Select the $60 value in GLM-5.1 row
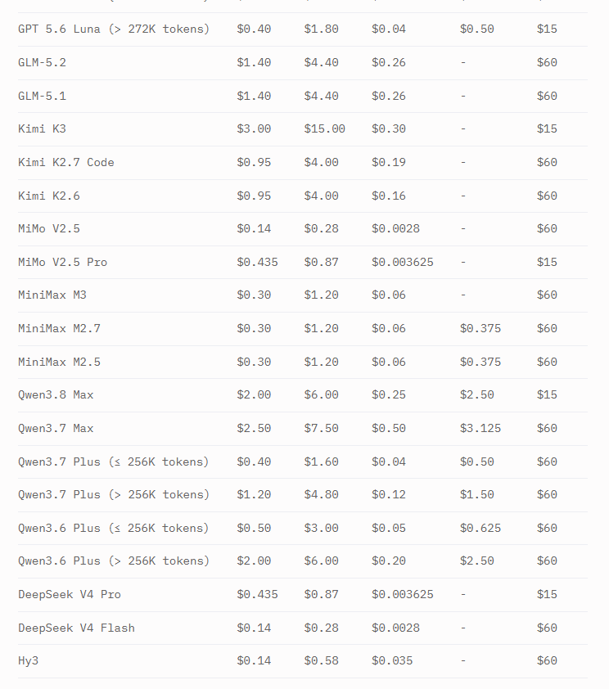The image size is (609, 689). point(547,96)
